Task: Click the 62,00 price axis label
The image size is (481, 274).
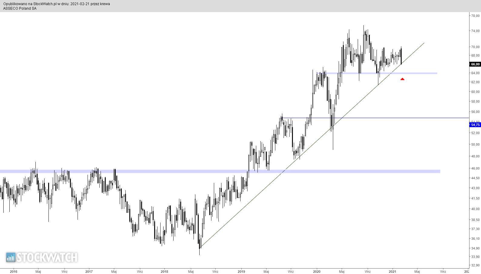Action: (x=475, y=82)
